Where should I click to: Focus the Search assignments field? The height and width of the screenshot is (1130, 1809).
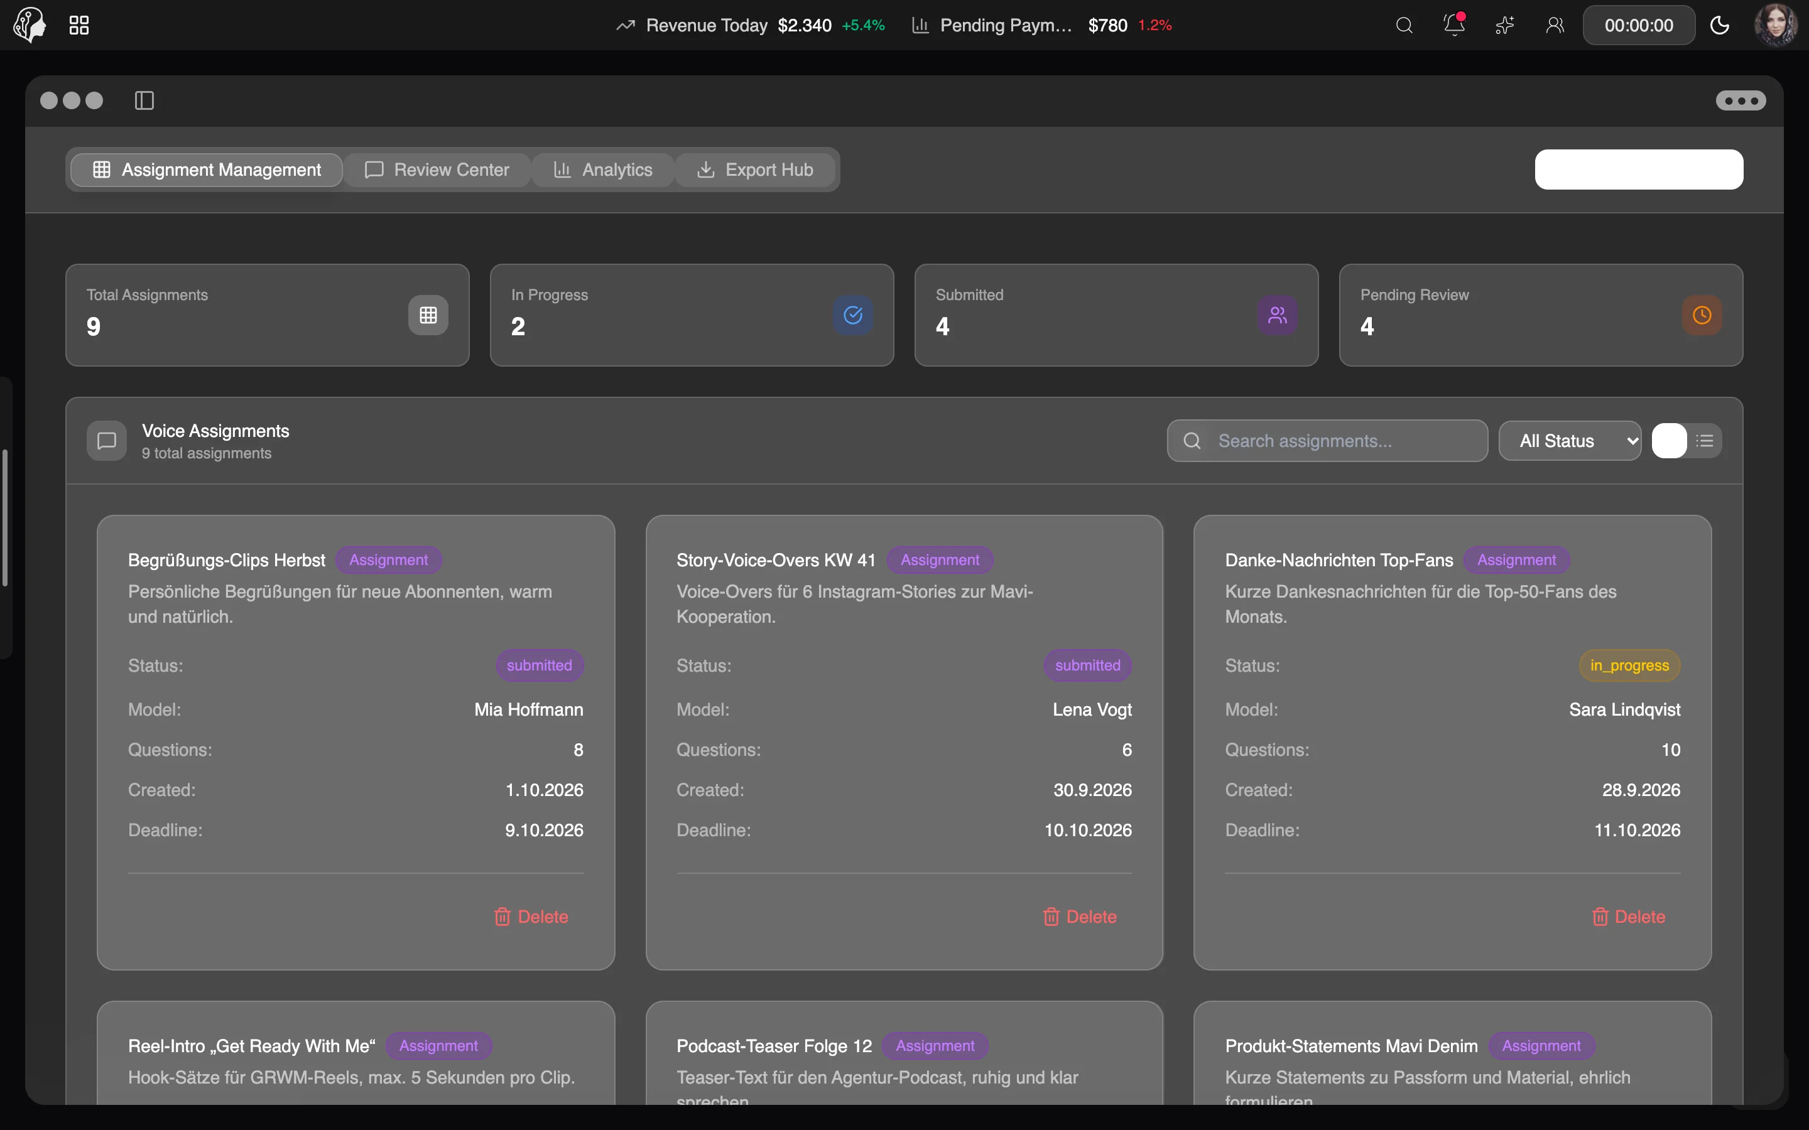point(1327,441)
